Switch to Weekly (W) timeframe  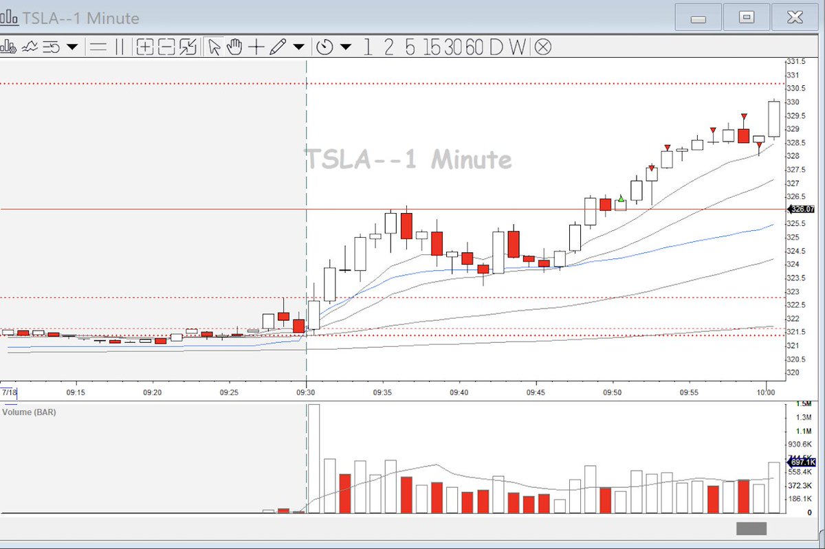[518, 47]
